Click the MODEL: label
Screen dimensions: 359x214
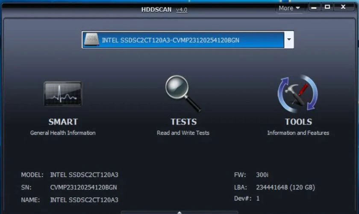point(32,175)
